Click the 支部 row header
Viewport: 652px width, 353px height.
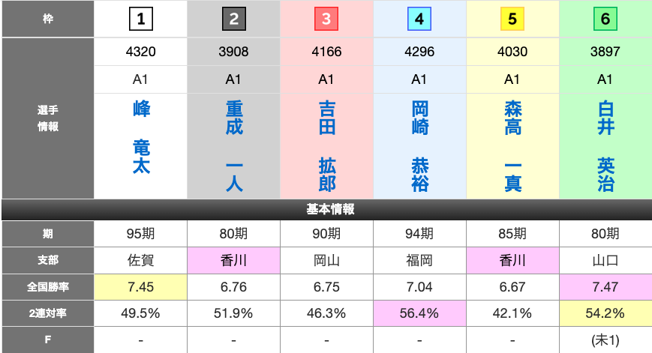pos(47,260)
